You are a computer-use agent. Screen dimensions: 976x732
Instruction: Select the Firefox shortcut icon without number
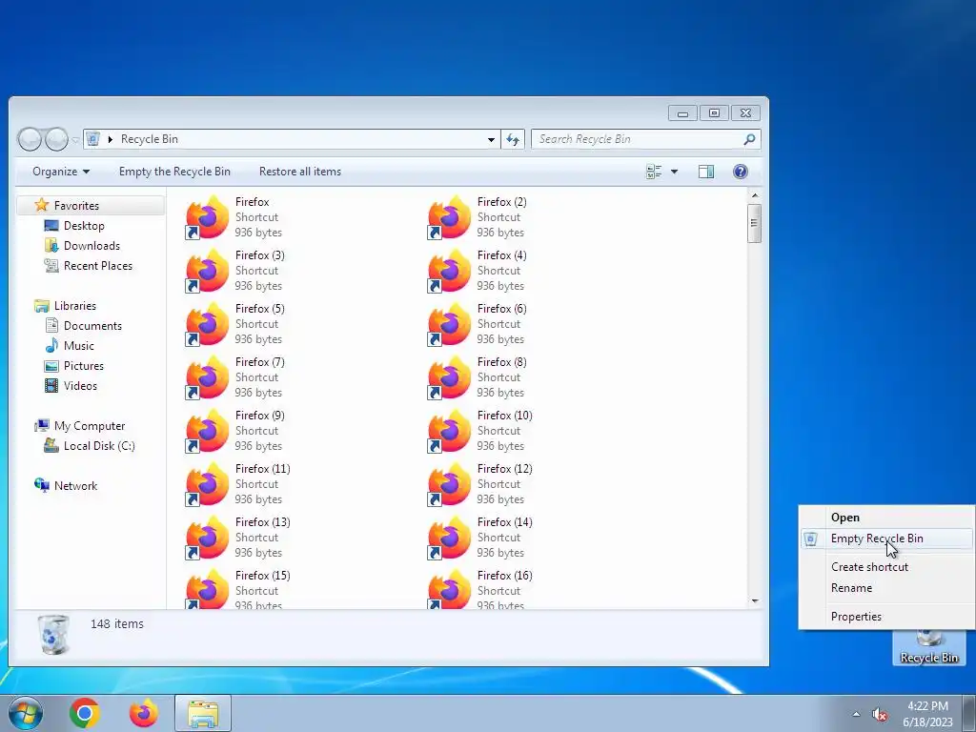[207, 217]
